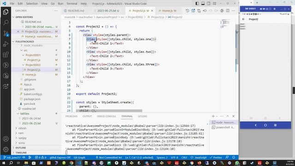This screenshot has height=166, width=295.
Task: Open the Extensions view
Action: [6, 54]
